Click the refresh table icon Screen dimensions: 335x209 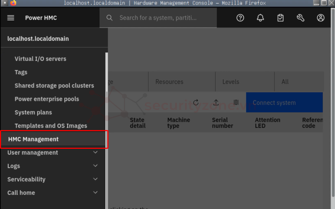click(196, 103)
